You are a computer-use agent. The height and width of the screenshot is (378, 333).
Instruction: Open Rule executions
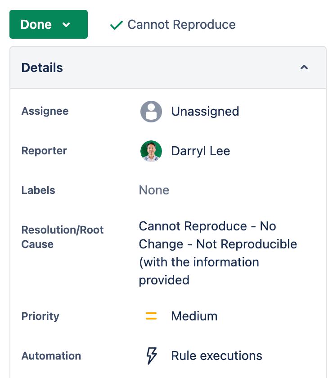pos(216,355)
